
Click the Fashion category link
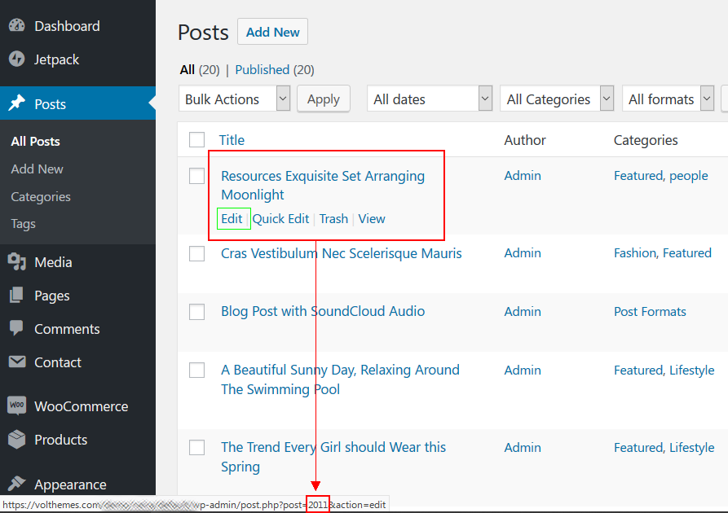click(x=635, y=253)
